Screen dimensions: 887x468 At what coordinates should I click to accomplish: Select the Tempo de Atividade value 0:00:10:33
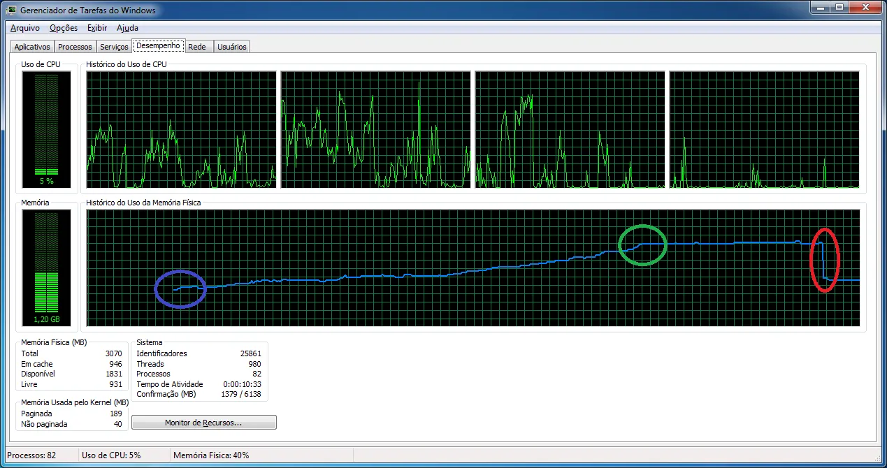coord(243,384)
